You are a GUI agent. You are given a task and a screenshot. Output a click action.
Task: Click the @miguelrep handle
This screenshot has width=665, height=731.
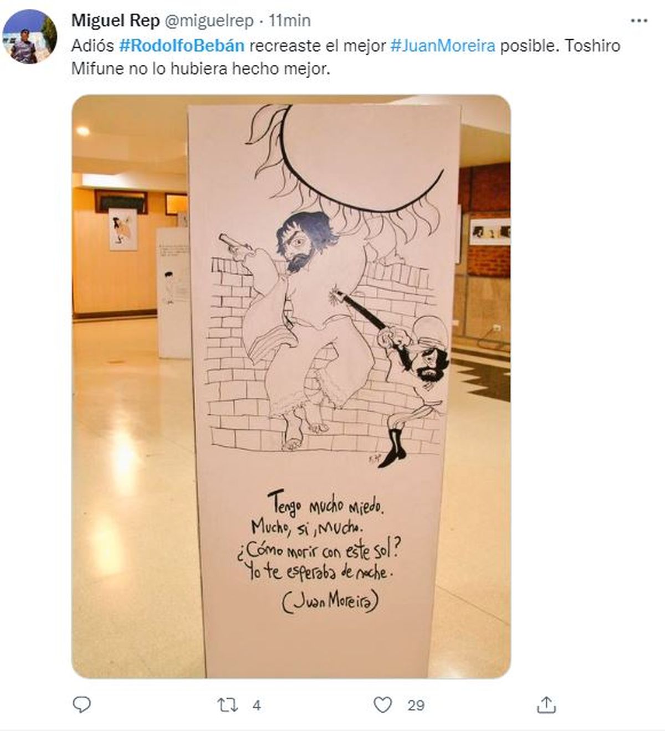click(x=208, y=21)
